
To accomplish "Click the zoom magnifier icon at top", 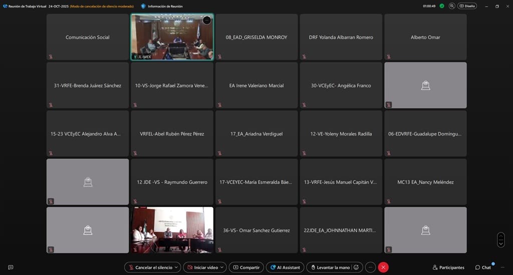I will (x=452, y=6).
